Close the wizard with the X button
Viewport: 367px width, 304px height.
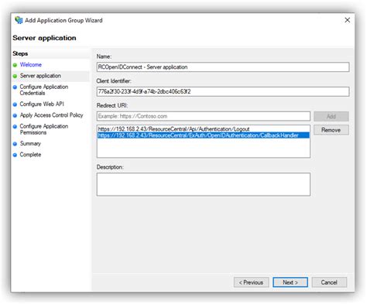tap(348, 20)
